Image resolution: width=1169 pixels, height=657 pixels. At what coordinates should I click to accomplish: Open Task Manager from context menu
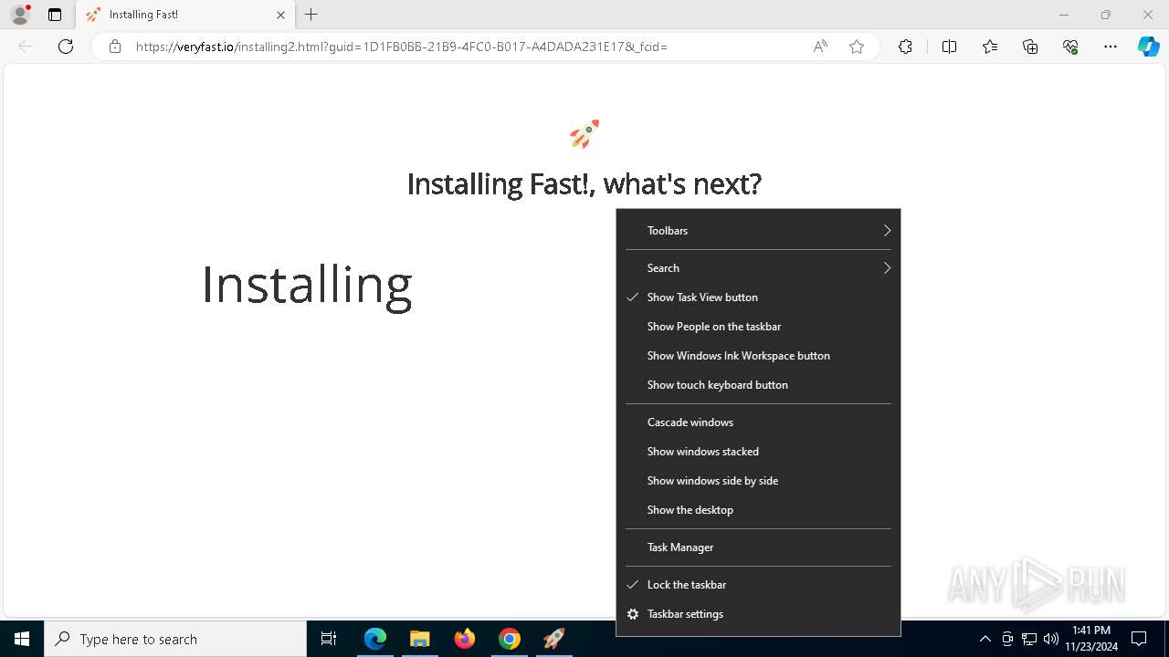(x=758, y=547)
